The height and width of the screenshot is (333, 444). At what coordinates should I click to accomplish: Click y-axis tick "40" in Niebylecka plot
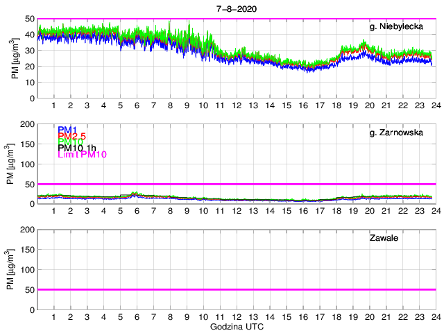(x=30, y=35)
